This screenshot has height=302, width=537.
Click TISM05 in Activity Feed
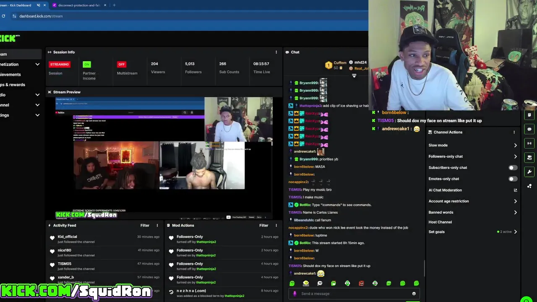[65, 263]
